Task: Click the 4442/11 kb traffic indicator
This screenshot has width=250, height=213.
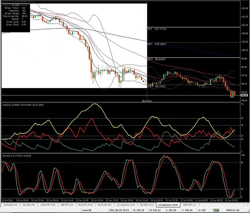Action: tap(232, 210)
